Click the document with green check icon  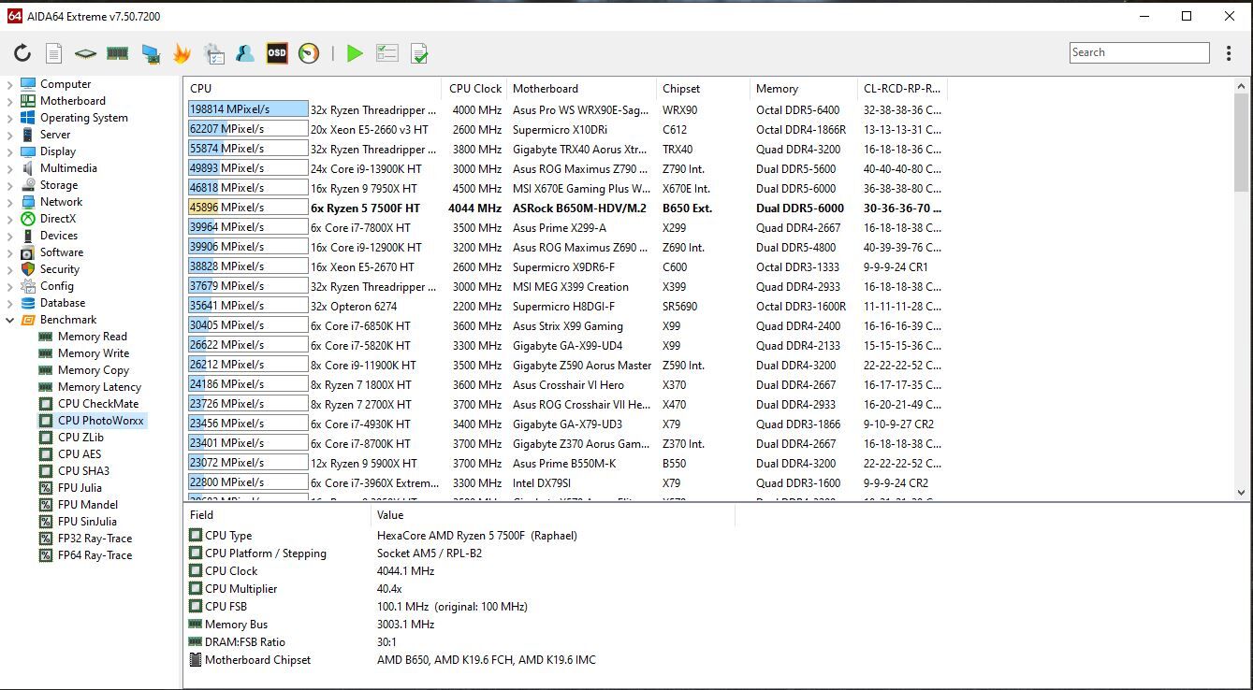click(x=419, y=53)
